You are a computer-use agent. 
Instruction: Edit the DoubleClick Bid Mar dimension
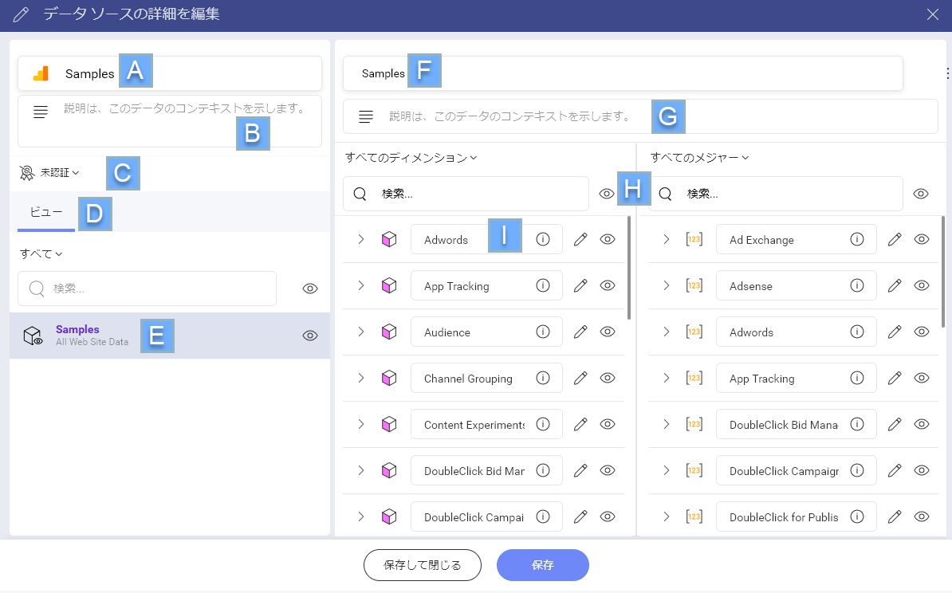coord(580,470)
